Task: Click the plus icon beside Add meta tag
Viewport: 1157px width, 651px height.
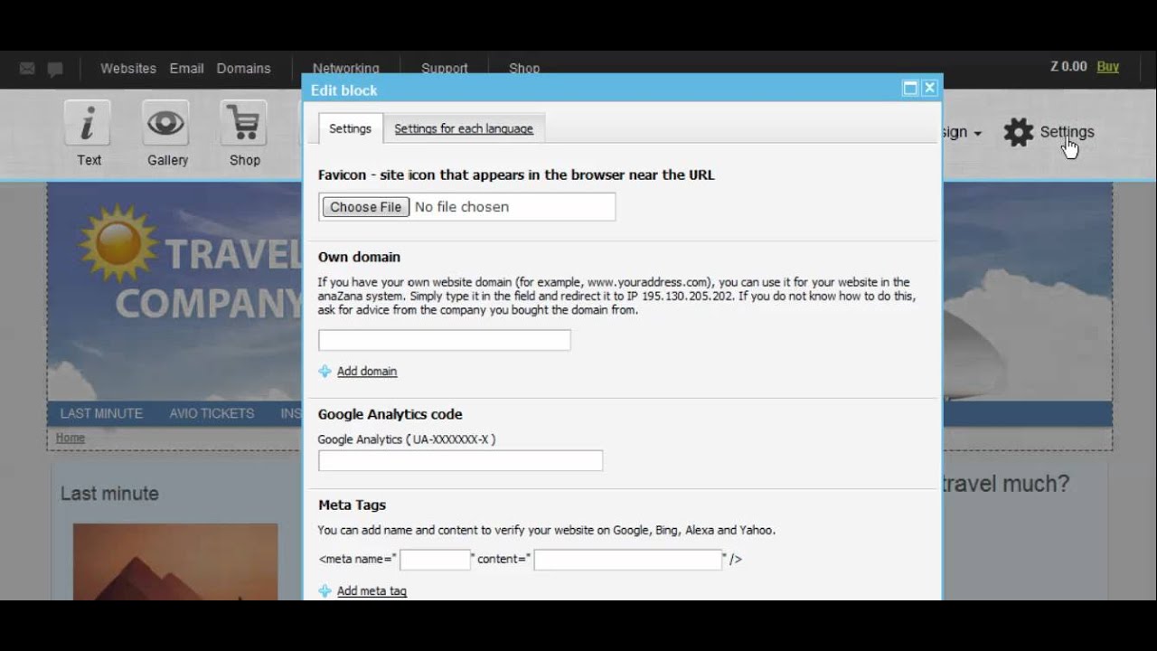Action: [x=325, y=591]
